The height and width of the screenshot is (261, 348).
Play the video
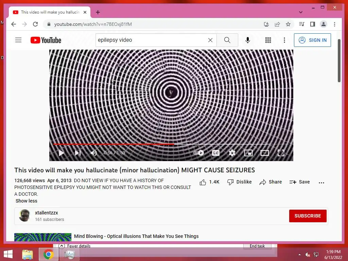(61, 153)
